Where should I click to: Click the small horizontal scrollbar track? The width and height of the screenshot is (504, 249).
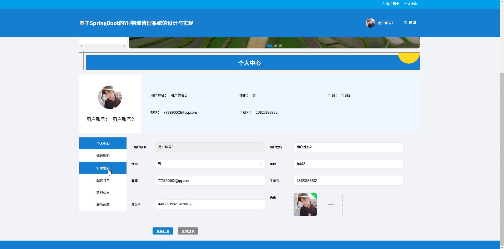[x=103, y=46]
